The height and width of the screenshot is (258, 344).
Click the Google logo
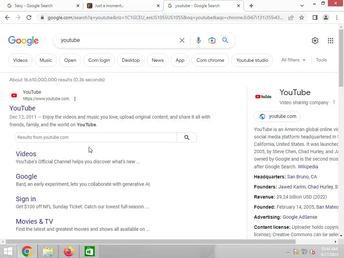point(24,41)
